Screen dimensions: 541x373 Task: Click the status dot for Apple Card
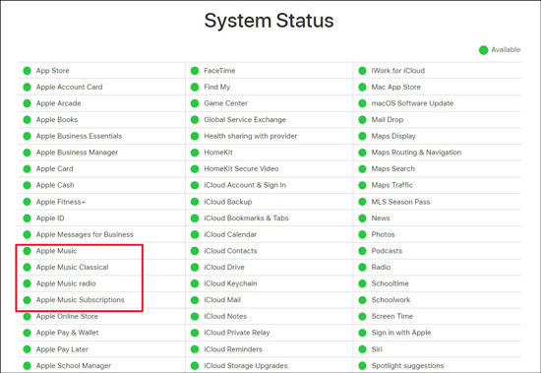click(27, 169)
